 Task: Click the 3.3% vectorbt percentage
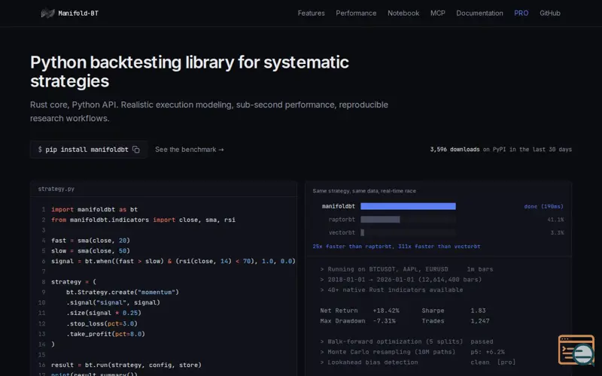tap(557, 232)
